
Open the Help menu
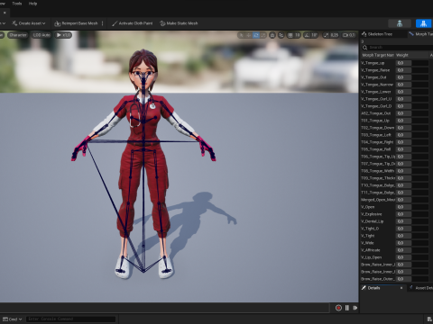[x=32, y=4]
